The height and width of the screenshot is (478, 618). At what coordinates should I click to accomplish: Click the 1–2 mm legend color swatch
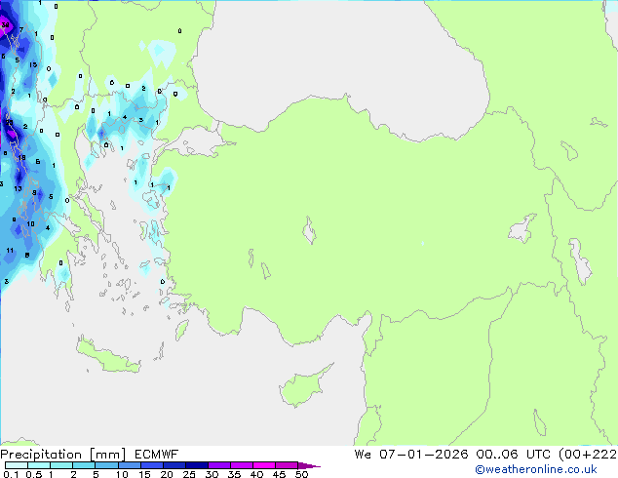(61, 465)
